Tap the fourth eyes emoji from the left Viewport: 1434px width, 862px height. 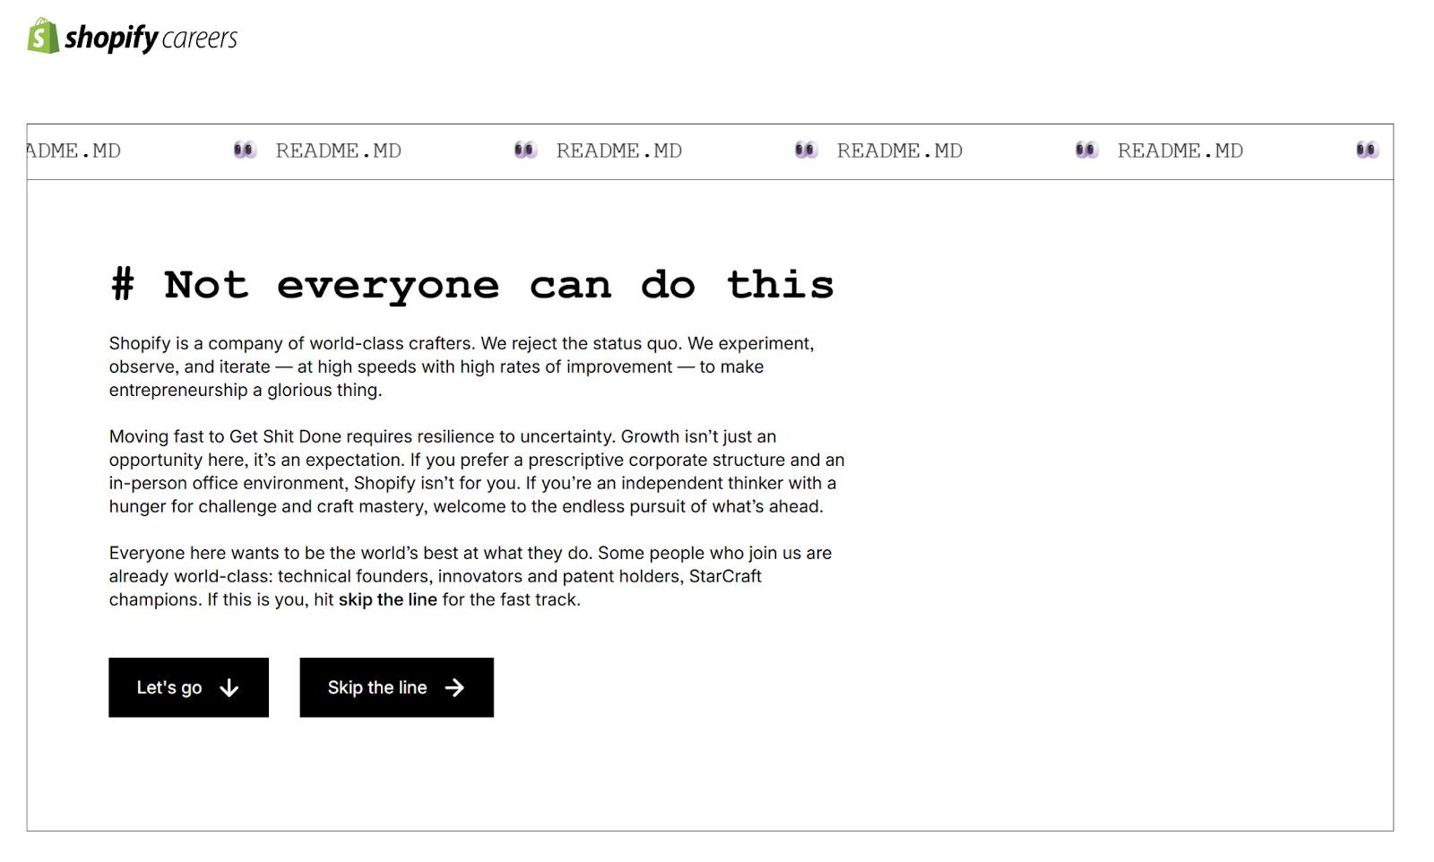pos(1086,150)
